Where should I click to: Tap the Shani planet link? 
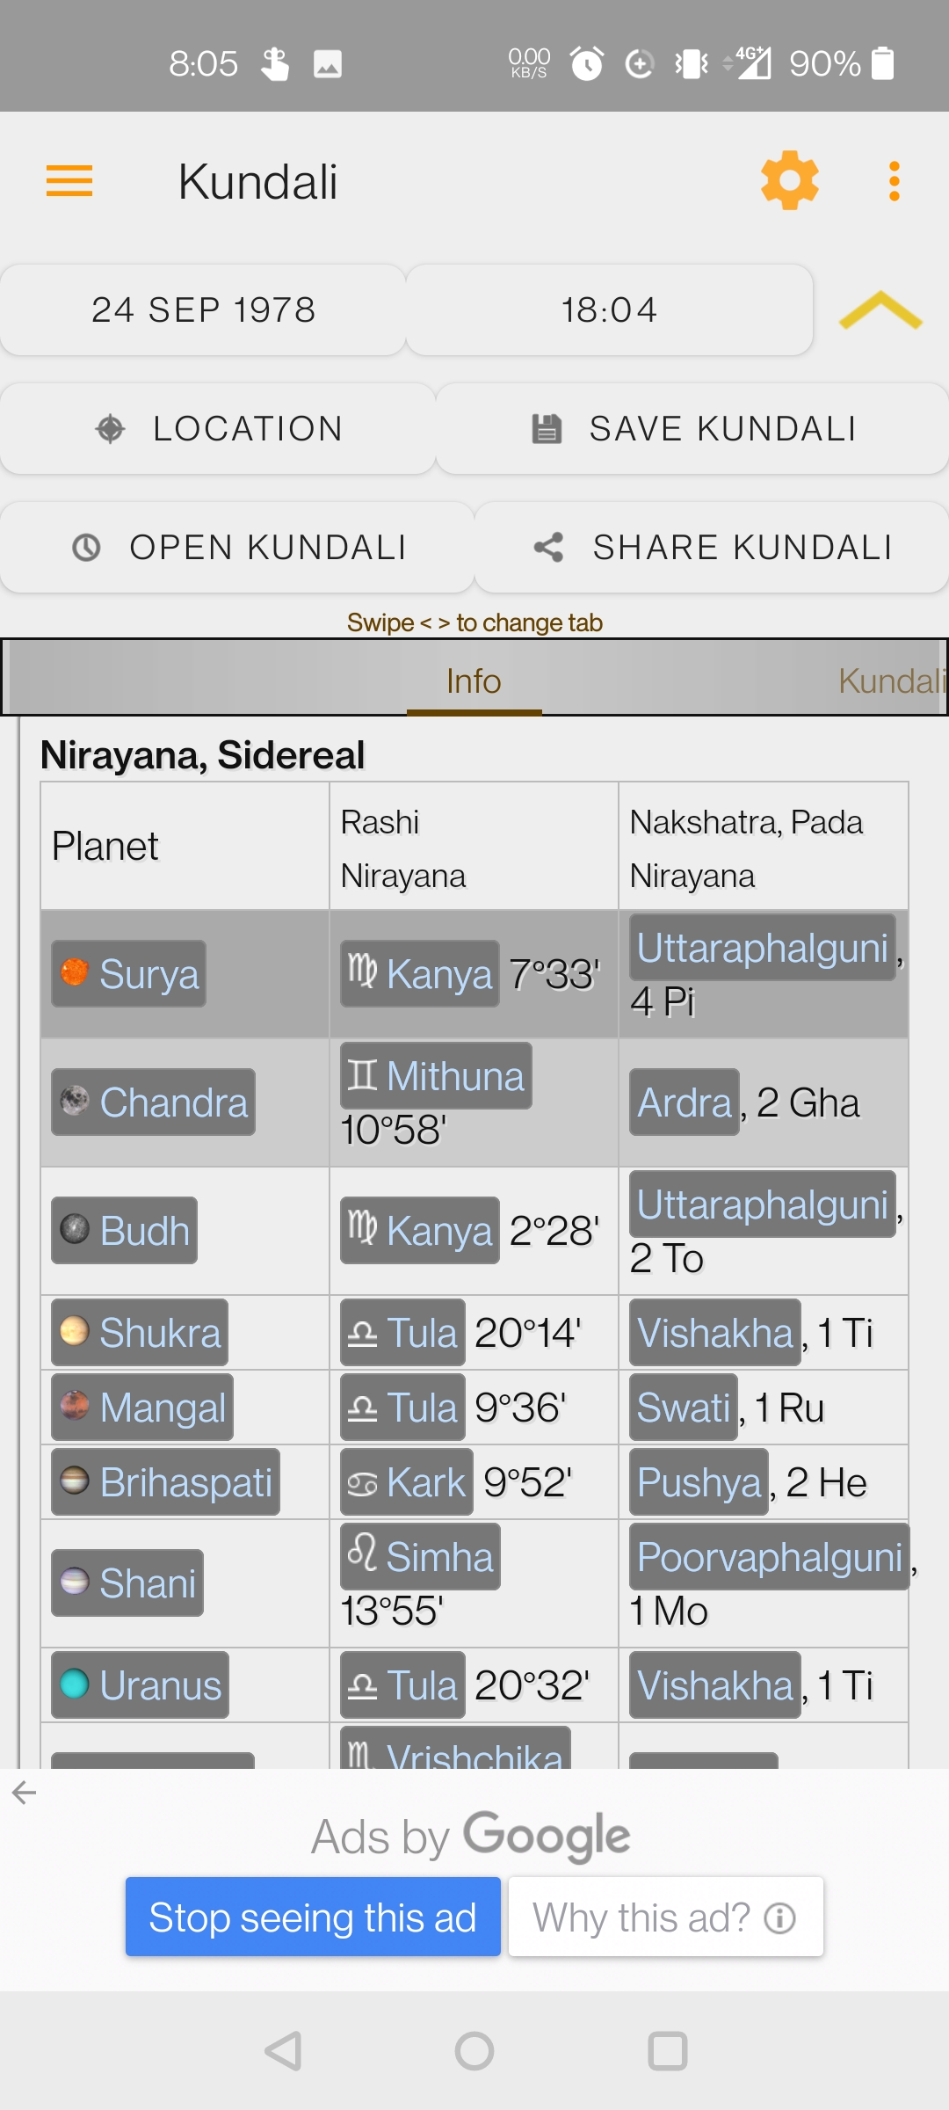pyautogui.click(x=128, y=1583)
